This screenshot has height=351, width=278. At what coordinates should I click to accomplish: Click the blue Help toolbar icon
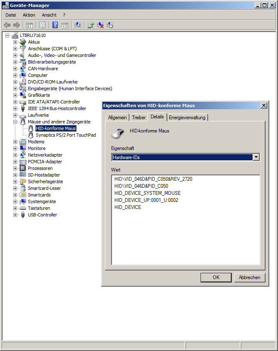(x=55, y=25)
